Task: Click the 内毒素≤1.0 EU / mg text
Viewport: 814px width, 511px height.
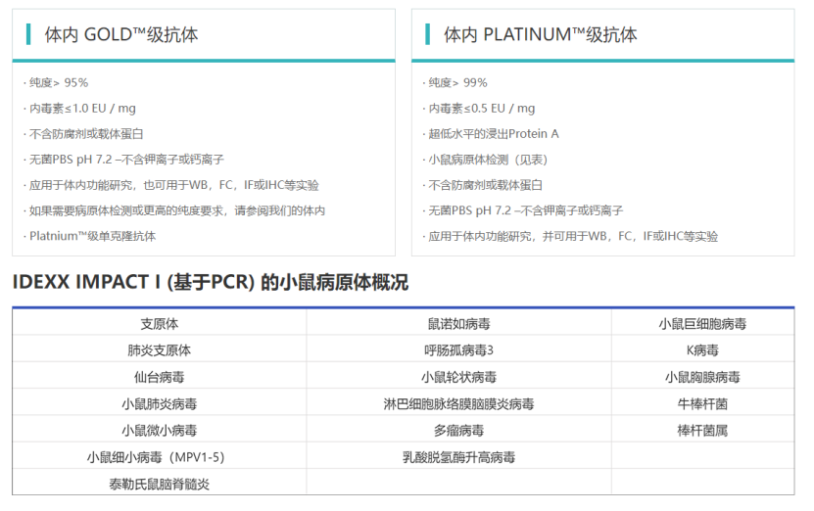Action: tap(82, 109)
